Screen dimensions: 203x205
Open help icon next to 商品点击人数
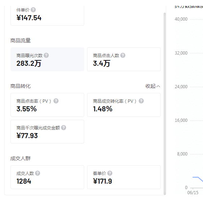(123, 55)
